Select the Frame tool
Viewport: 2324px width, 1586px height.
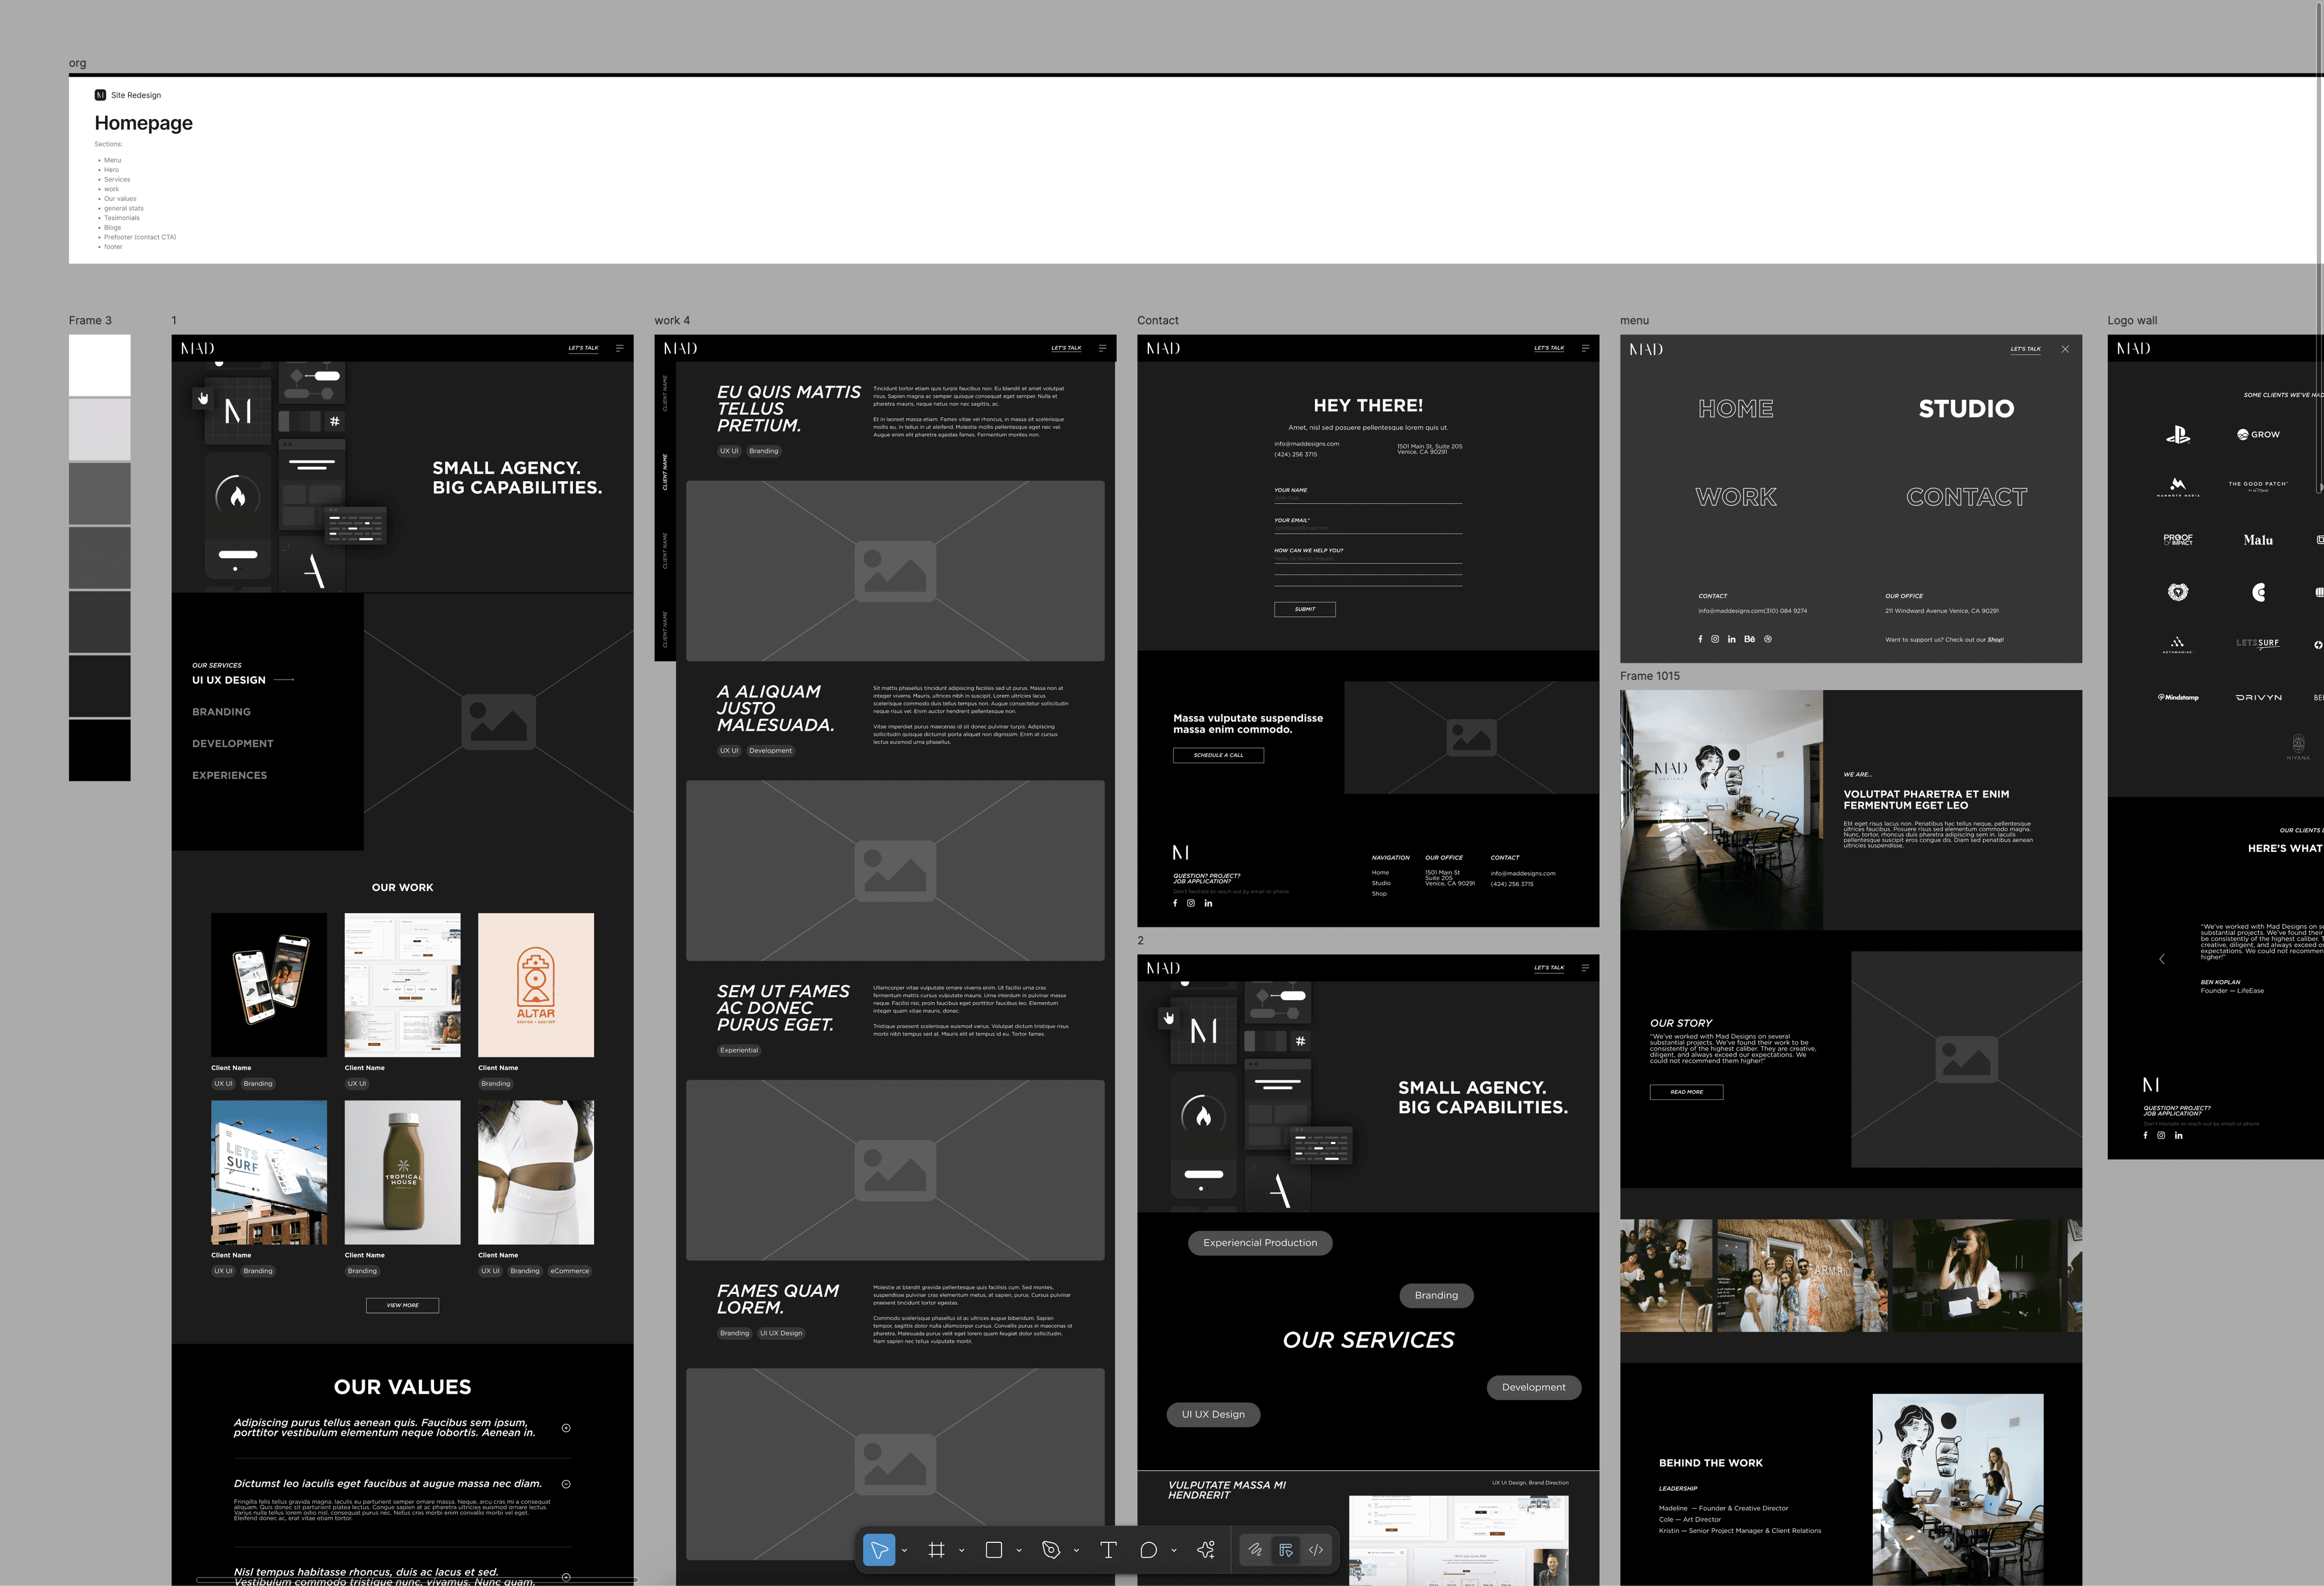click(936, 1550)
